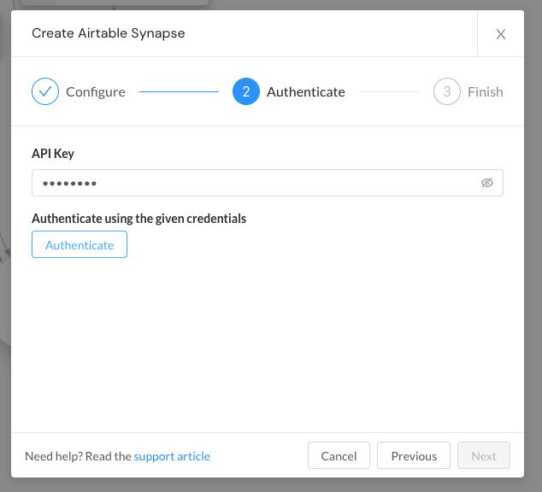Click the blue progress line after Configure
This screenshot has width=542, height=492.
click(x=179, y=92)
